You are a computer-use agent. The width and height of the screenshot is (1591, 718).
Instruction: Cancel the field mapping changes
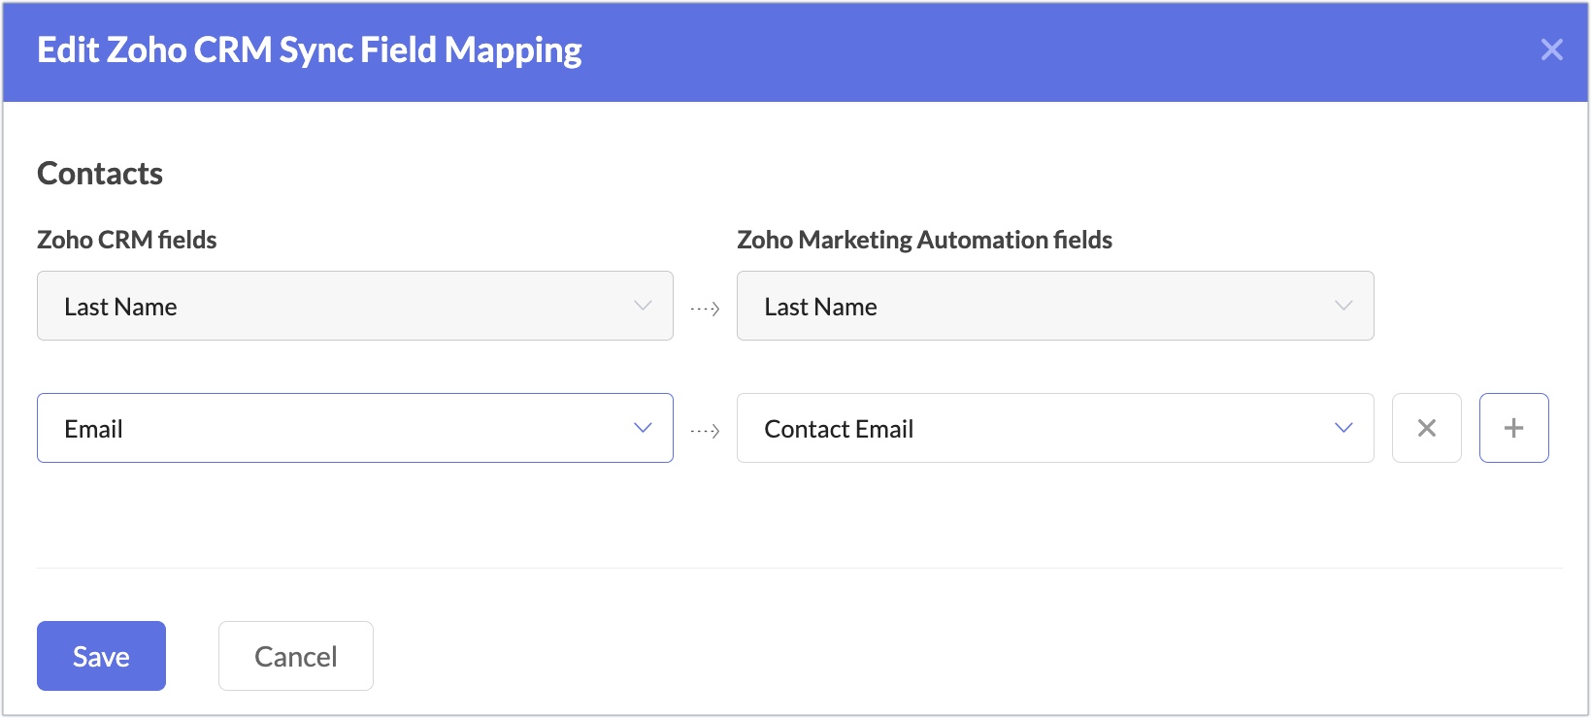point(296,656)
